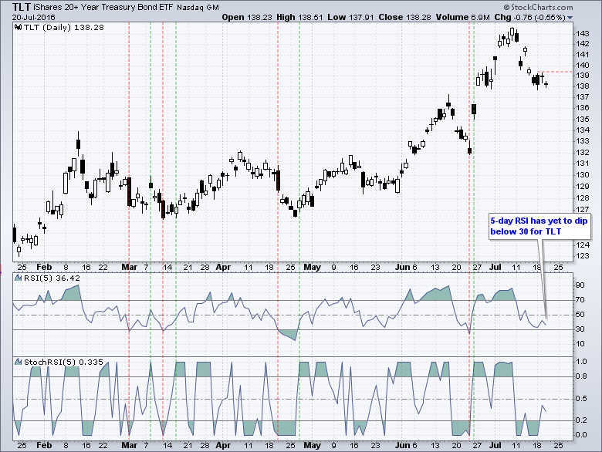
Task: Click the Open 138.23 value
Action: [x=247, y=17]
